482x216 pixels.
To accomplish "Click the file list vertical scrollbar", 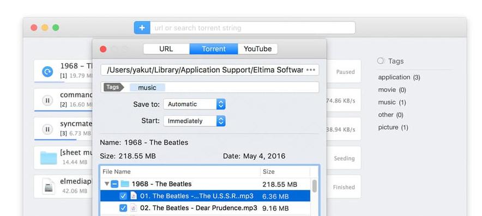I will (314, 186).
